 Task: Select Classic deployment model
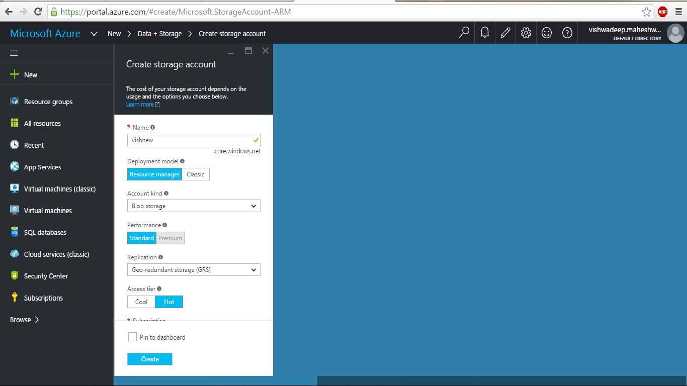(196, 174)
